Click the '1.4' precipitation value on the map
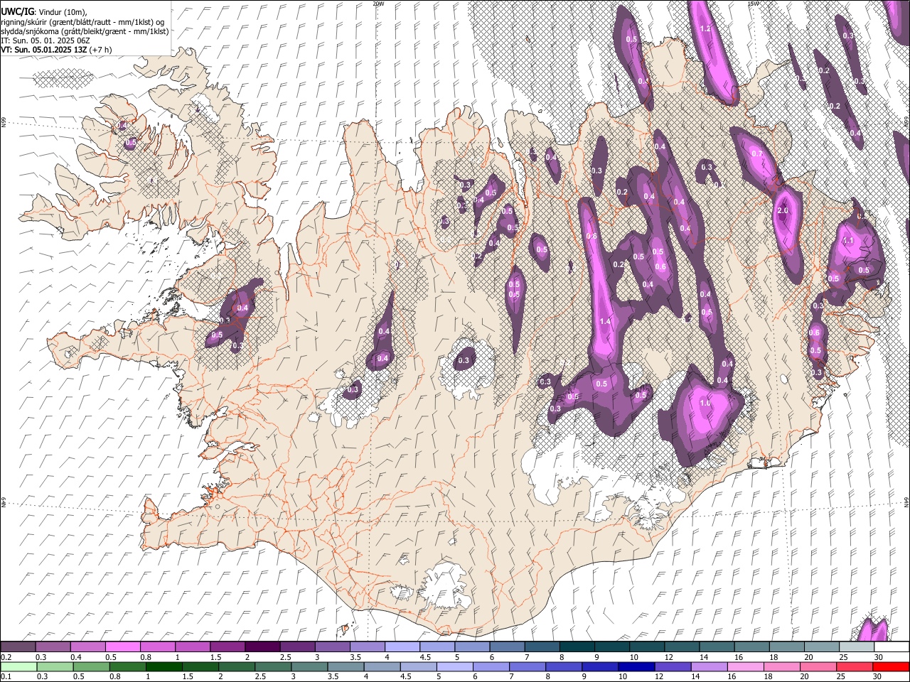The width and height of the screenshot is (910, 682). [606, 322]
